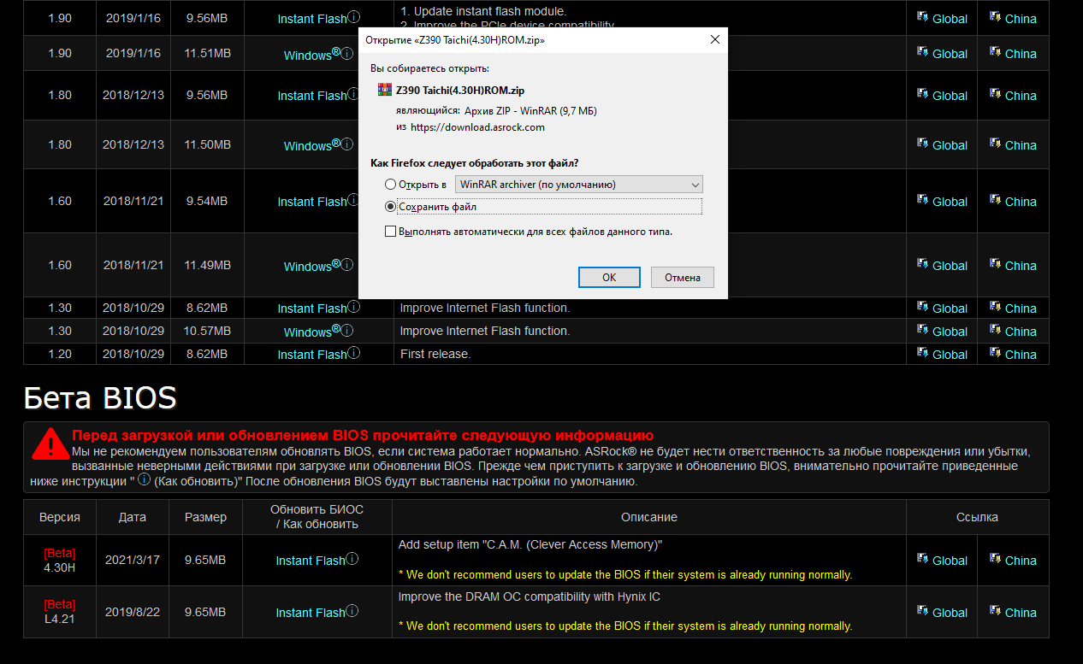Open 'Windows' link in 1.30 10.57MB row

pyautogui.click(x=312, y=332)
